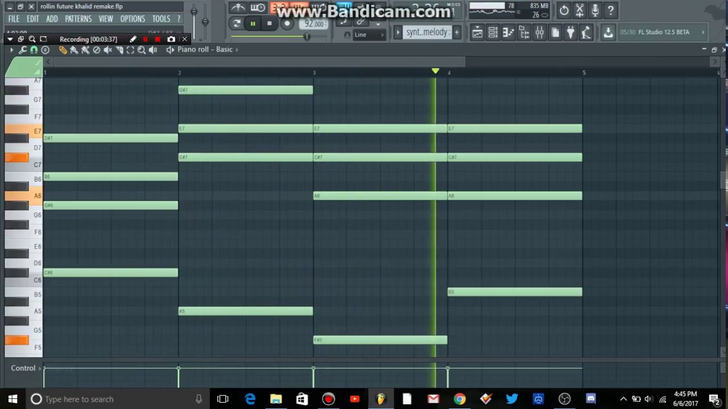Show hidden system tray icons
The image size is (728, 409).
tap(623, 399)
